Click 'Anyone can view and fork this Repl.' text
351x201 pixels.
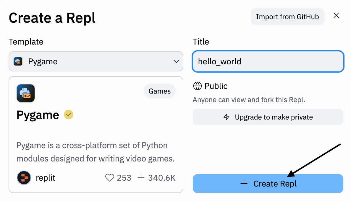(249, 99)
